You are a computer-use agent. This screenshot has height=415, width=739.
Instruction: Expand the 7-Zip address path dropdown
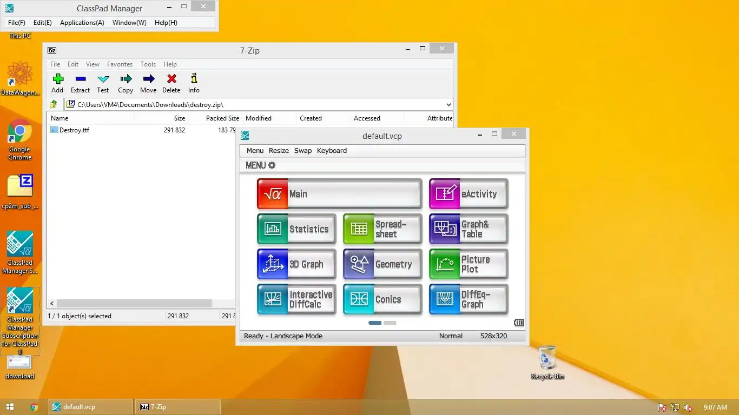(448, 105)
